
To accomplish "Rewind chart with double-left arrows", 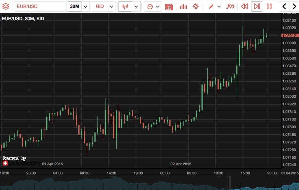I will [245, 6].
